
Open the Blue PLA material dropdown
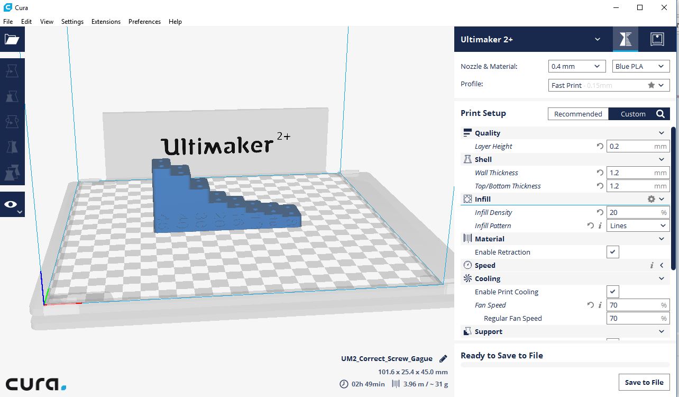[640, 66]
